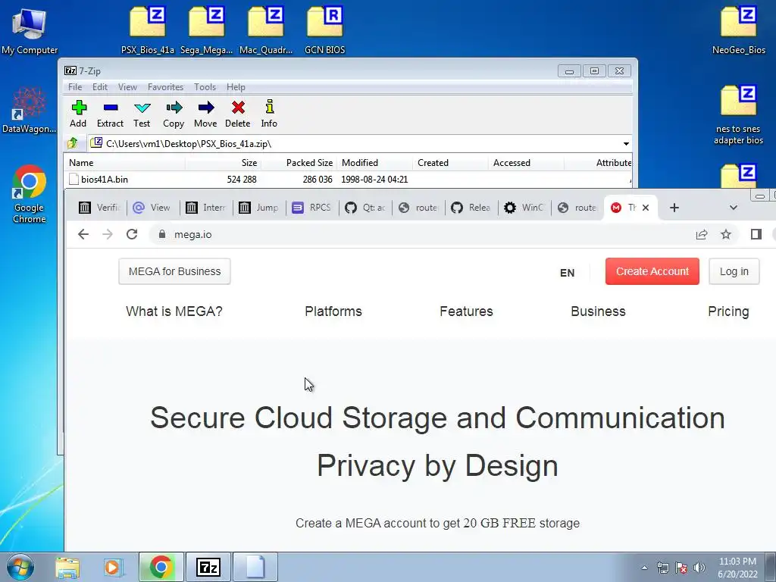
Task: Open the Tools menu in 7-Zip
Action: point(205,87)
